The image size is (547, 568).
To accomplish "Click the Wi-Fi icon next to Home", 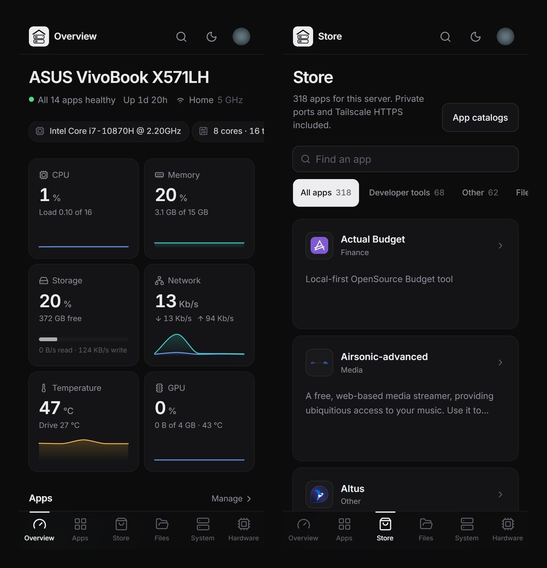I will 180,100.
